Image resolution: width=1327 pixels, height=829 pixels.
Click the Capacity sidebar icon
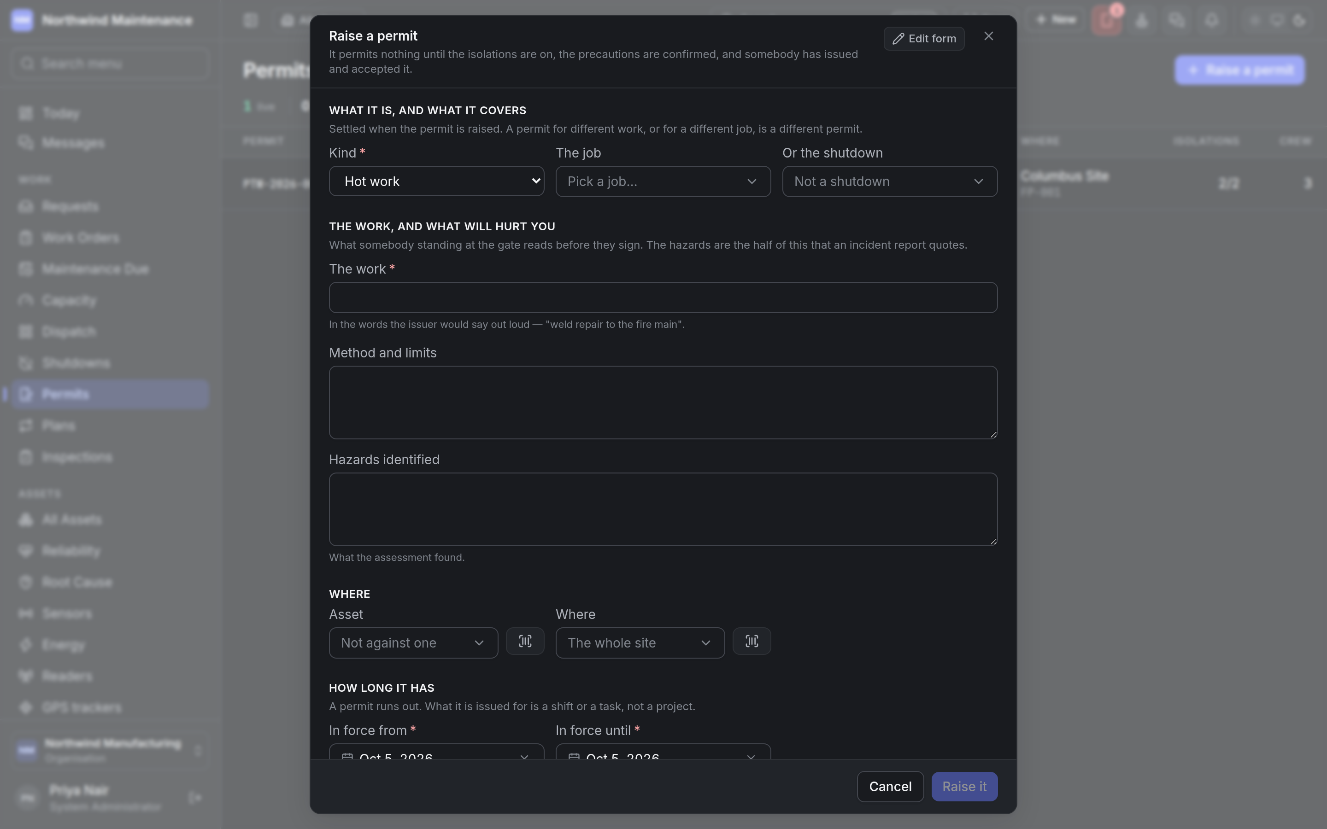coord(25,300)
